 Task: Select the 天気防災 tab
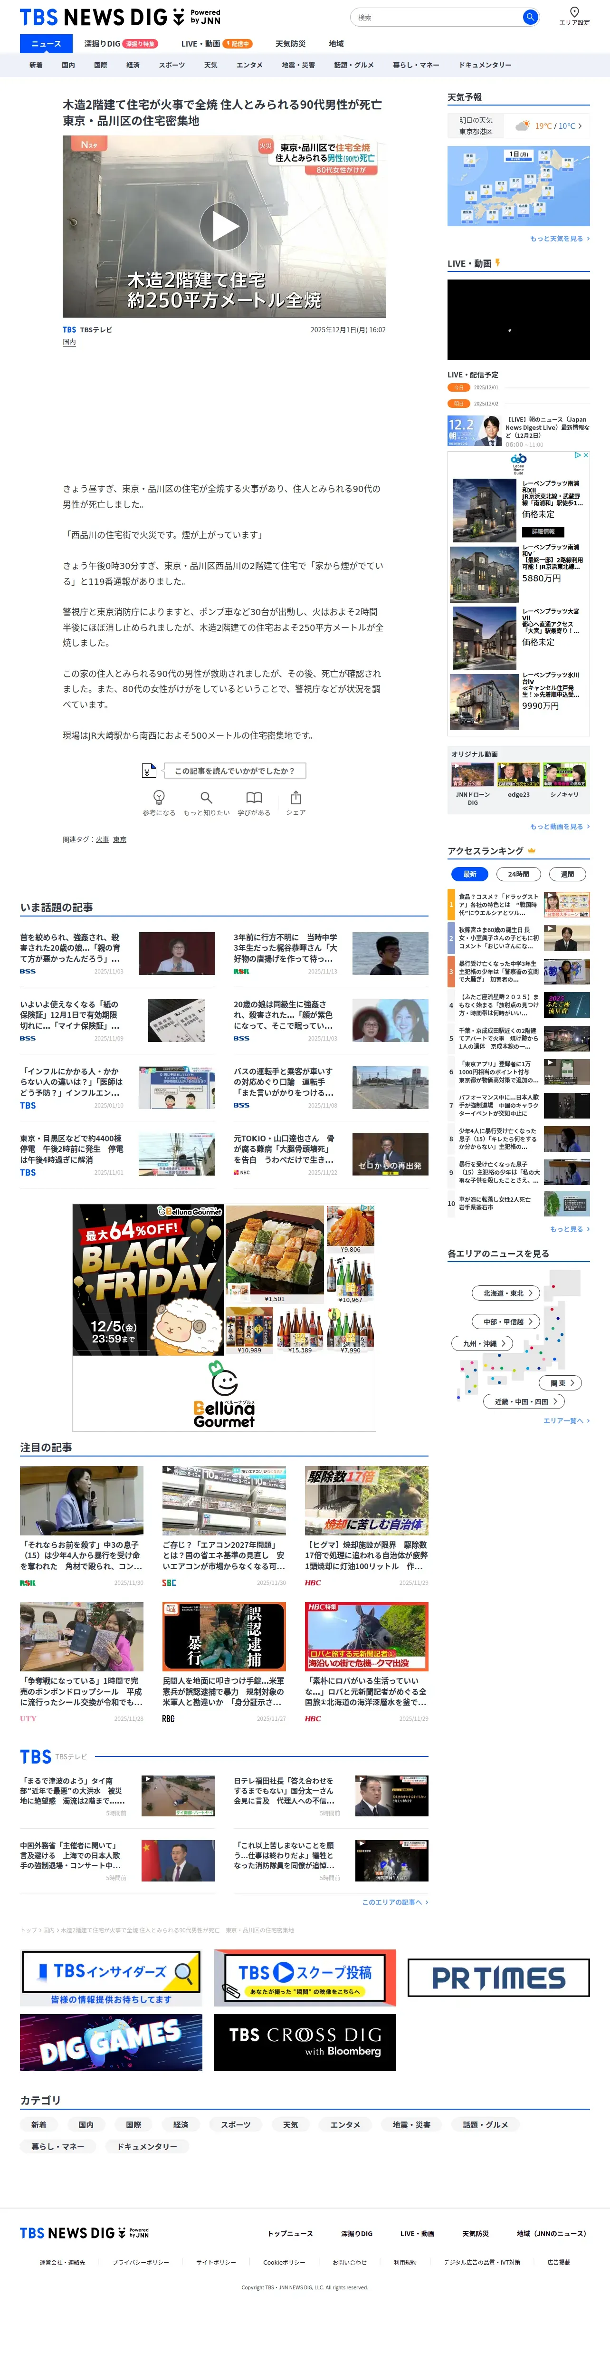point(290,44)
